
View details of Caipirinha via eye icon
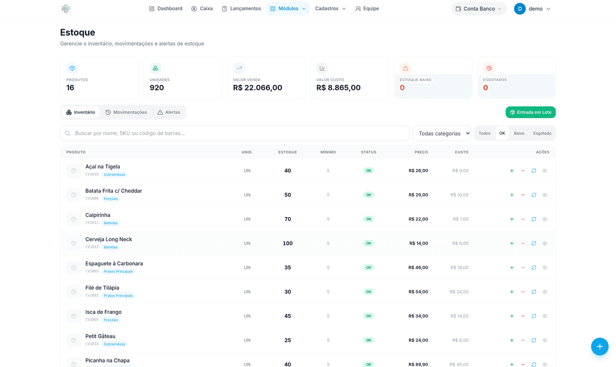(545, 219)
